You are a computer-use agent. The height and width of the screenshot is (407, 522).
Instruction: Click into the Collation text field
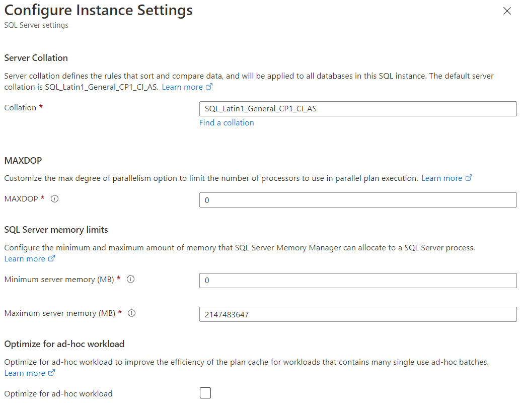[357, 109]
